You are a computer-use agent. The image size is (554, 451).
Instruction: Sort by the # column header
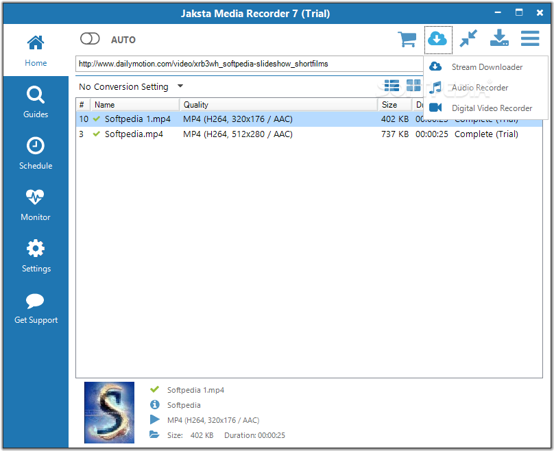coord(84,105)
